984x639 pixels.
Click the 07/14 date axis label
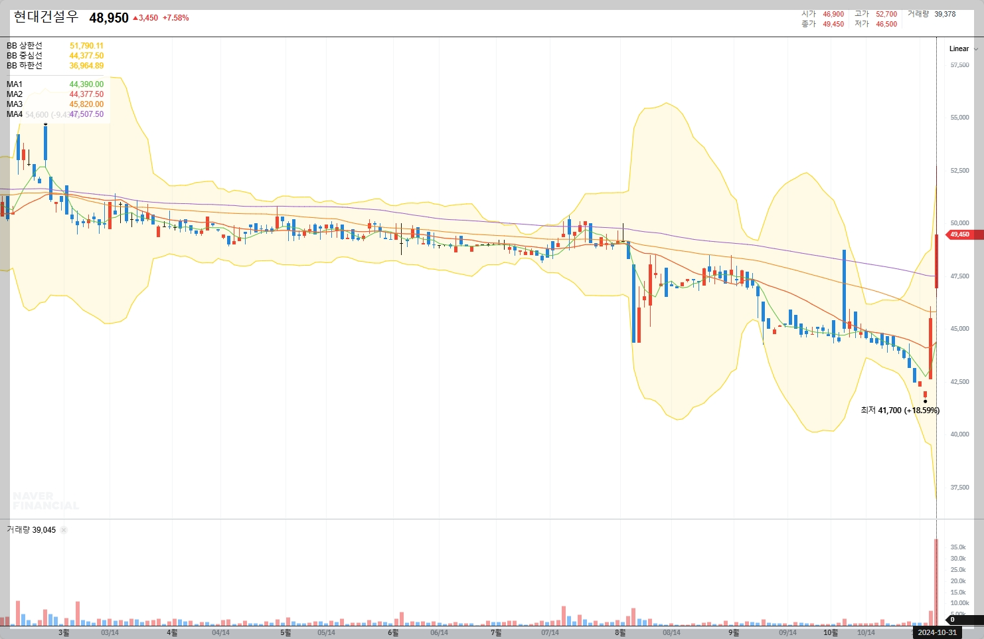click(550, 632)
